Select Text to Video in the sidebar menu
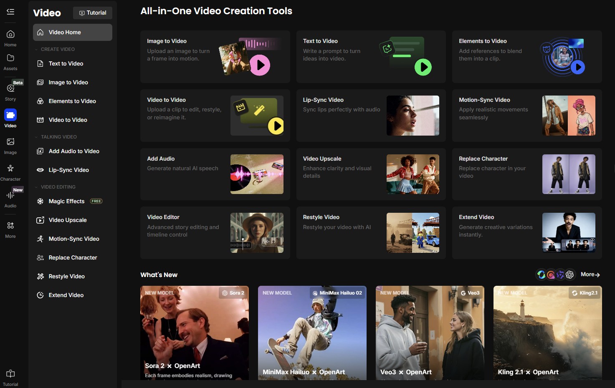This screenshot has height=388, width=615. [x=66, y=63]
